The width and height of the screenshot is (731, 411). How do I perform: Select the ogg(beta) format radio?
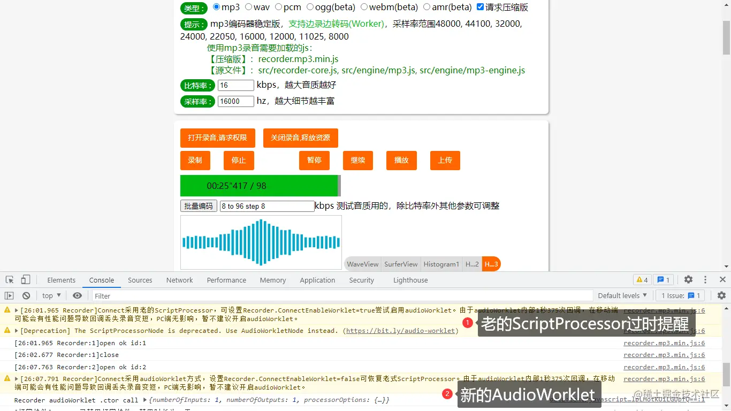tap(310, 7)
